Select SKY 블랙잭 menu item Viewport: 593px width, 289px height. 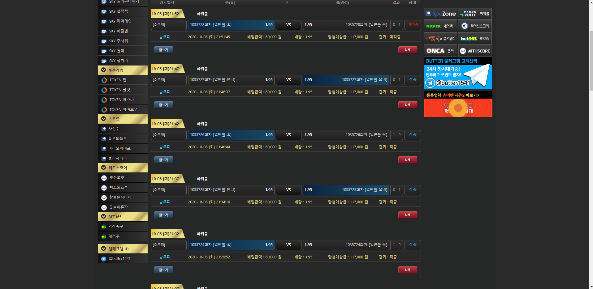pos(118,11)
